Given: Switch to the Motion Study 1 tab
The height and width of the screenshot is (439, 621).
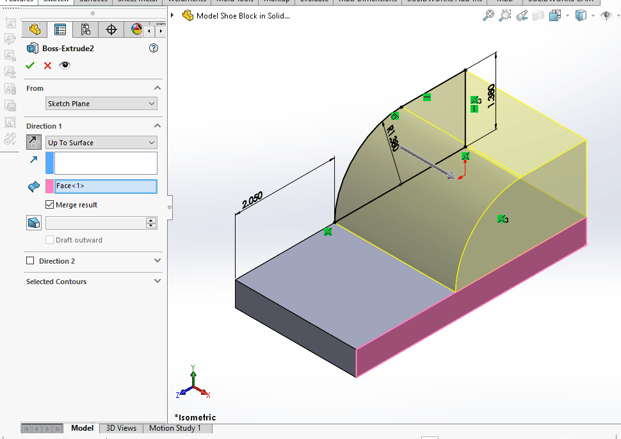Looking at the screenshot, I should pyautogui.click(x=175, y=428).
